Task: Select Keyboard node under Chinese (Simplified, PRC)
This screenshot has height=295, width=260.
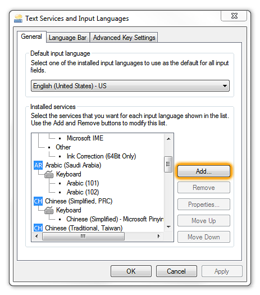Action: (x=69, y=210)
